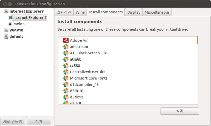211x126 pixels.
Task: Select the default virtual drive
Action: pyautogui.click(x=16, y=36)
